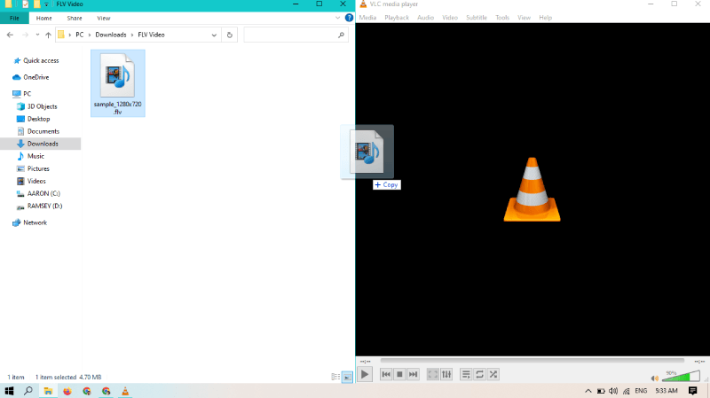Click Downloads in the address breadcrumb
This screenshot has height=398, width=710.
(111, 35)
